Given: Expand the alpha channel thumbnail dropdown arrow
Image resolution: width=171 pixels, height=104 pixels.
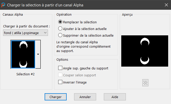Looking at the screenshot, I should pyautogui.click(x=38, y=54).
